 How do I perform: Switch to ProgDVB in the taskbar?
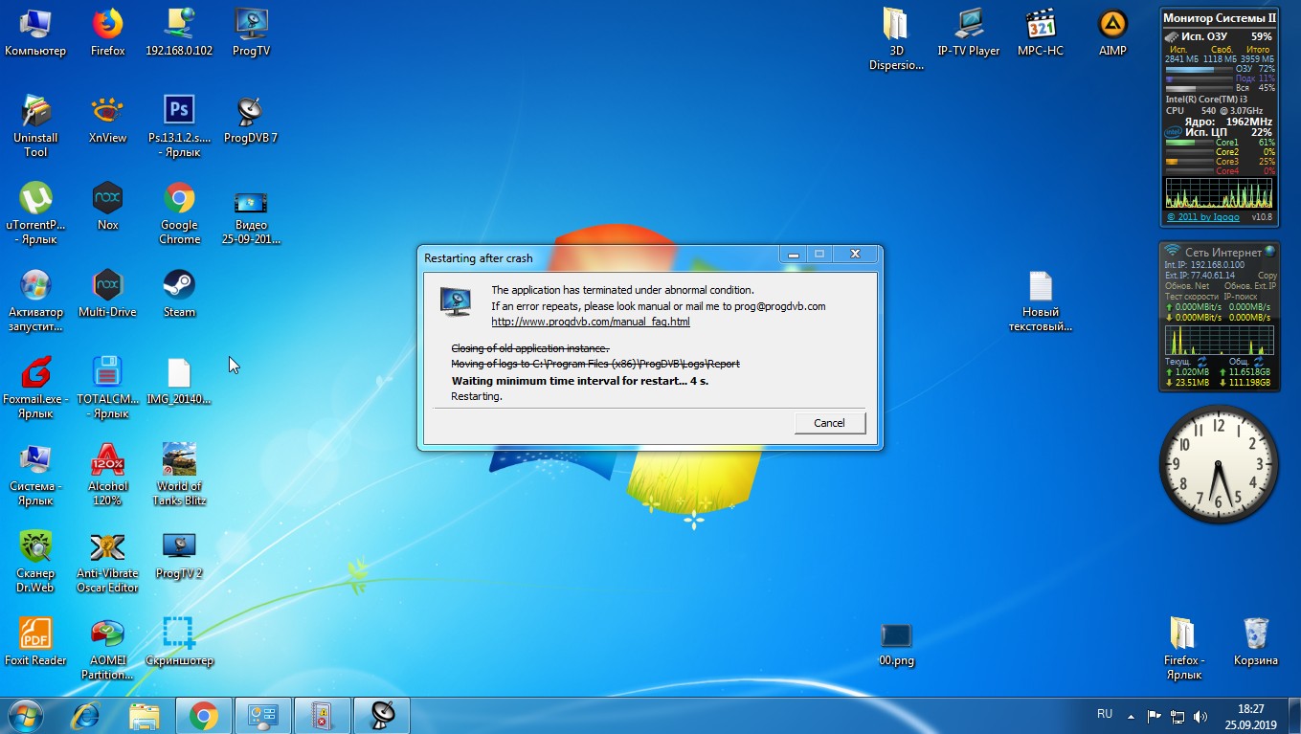click(x=382, y=715)
